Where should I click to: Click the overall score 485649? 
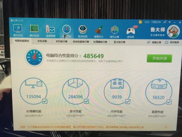point(94,56)
